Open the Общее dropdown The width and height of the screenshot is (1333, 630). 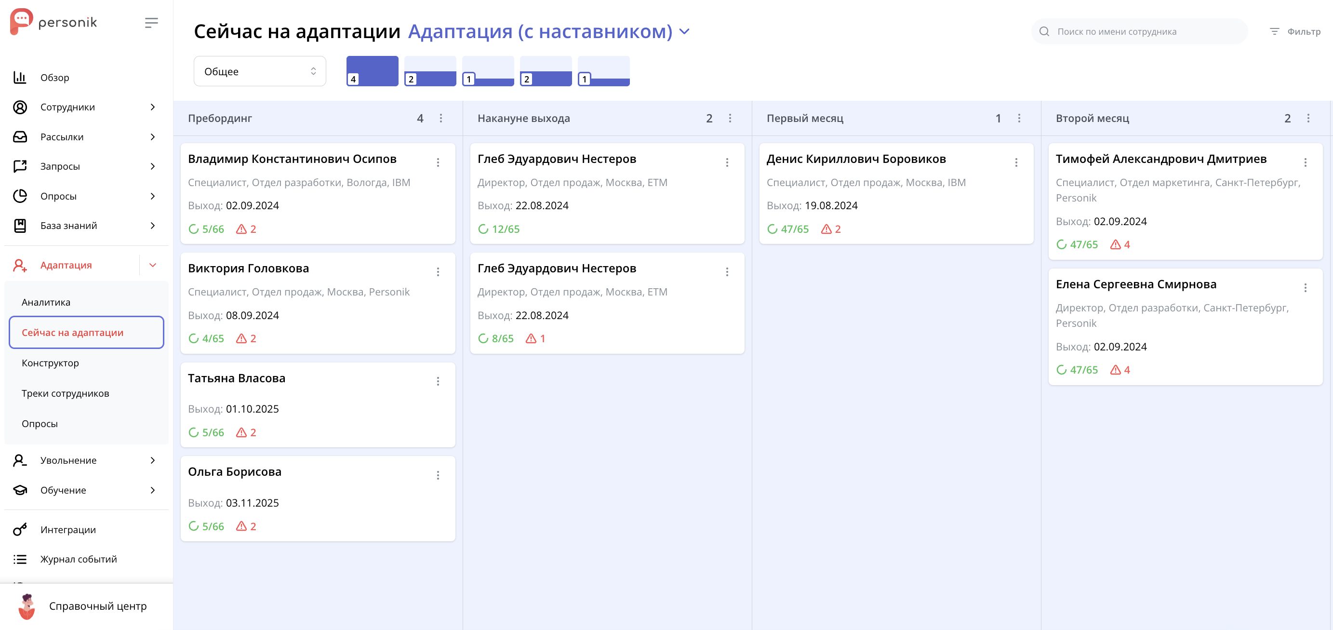pyautogui.click(x=259, y=71)
